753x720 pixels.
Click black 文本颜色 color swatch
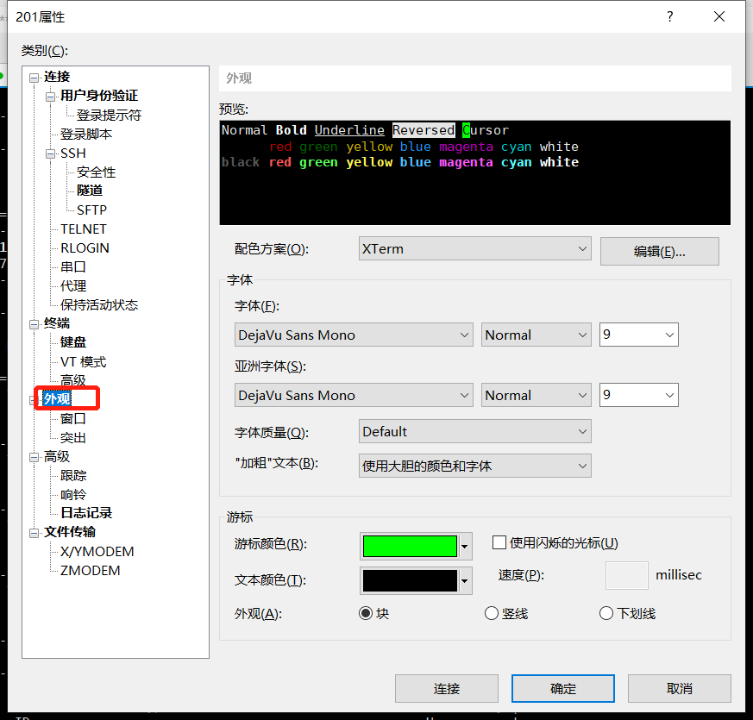tap(410, 581)
